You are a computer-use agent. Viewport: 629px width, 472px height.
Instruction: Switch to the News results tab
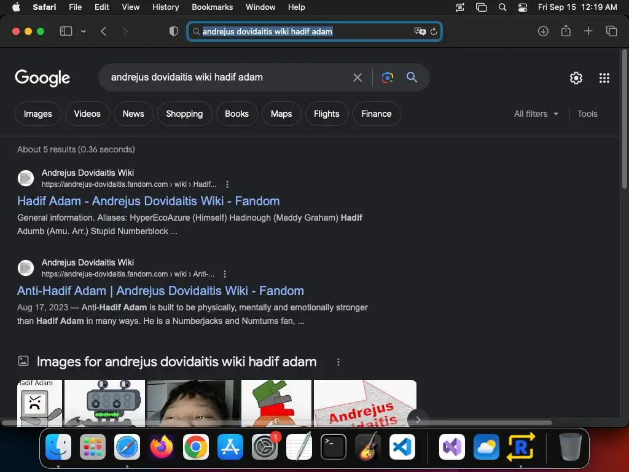point(133,114)
